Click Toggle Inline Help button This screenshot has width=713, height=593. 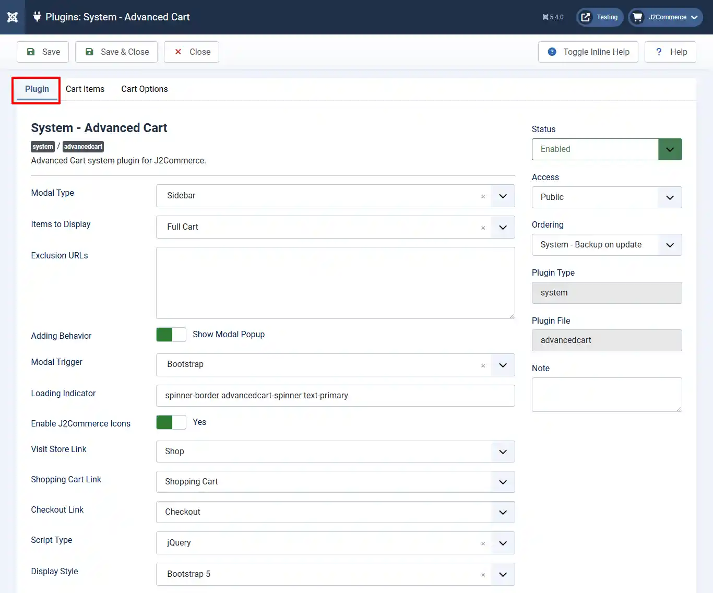tap(588, 52)
